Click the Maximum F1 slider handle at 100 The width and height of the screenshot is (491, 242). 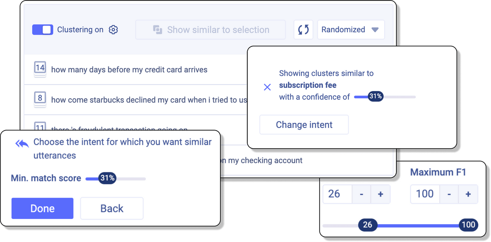[468, 225]
